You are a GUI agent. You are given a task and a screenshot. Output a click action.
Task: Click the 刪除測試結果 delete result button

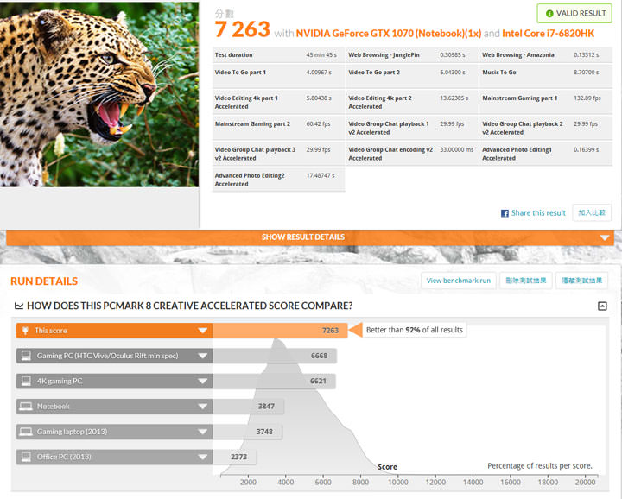click(x=526, y=281)
